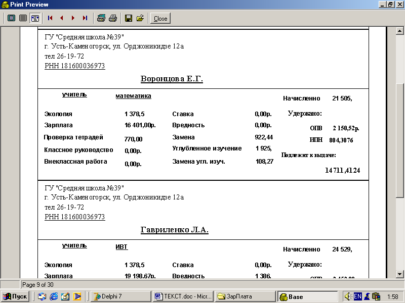Click salary value 16 401,00р.

(140, 125)
